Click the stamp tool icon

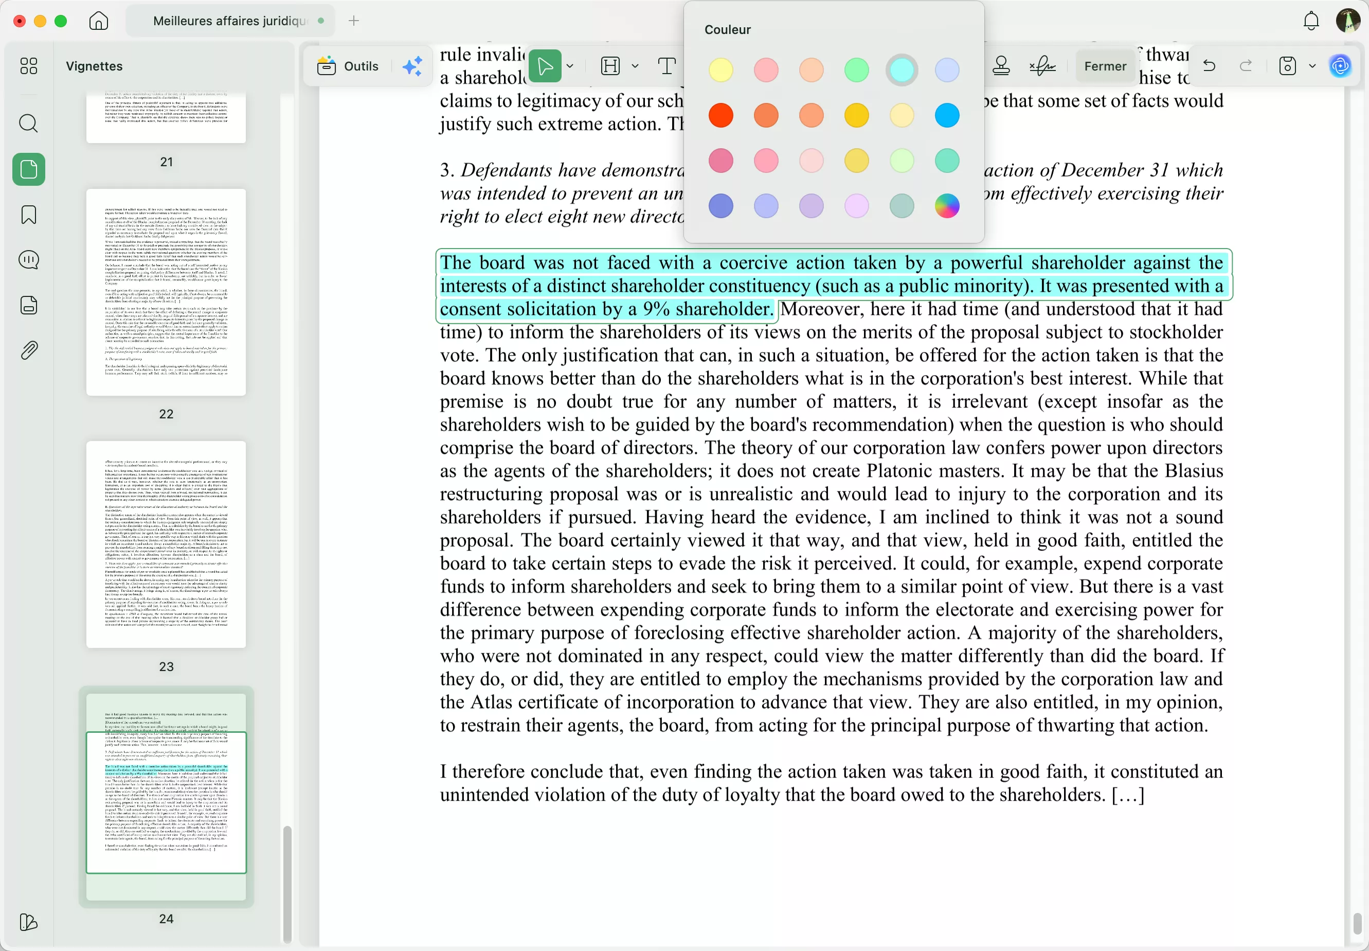coord(1001,65)
